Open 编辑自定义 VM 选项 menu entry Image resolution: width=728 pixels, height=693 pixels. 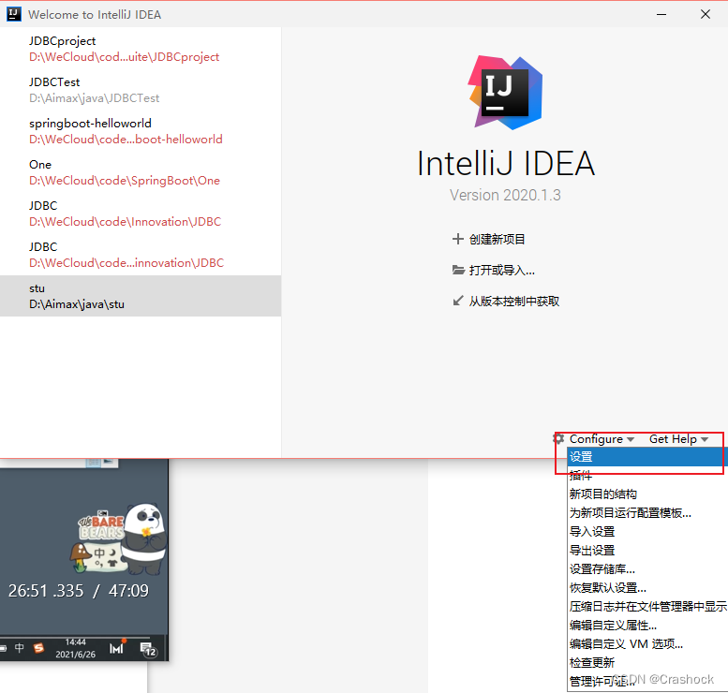(x=646, y=643)
